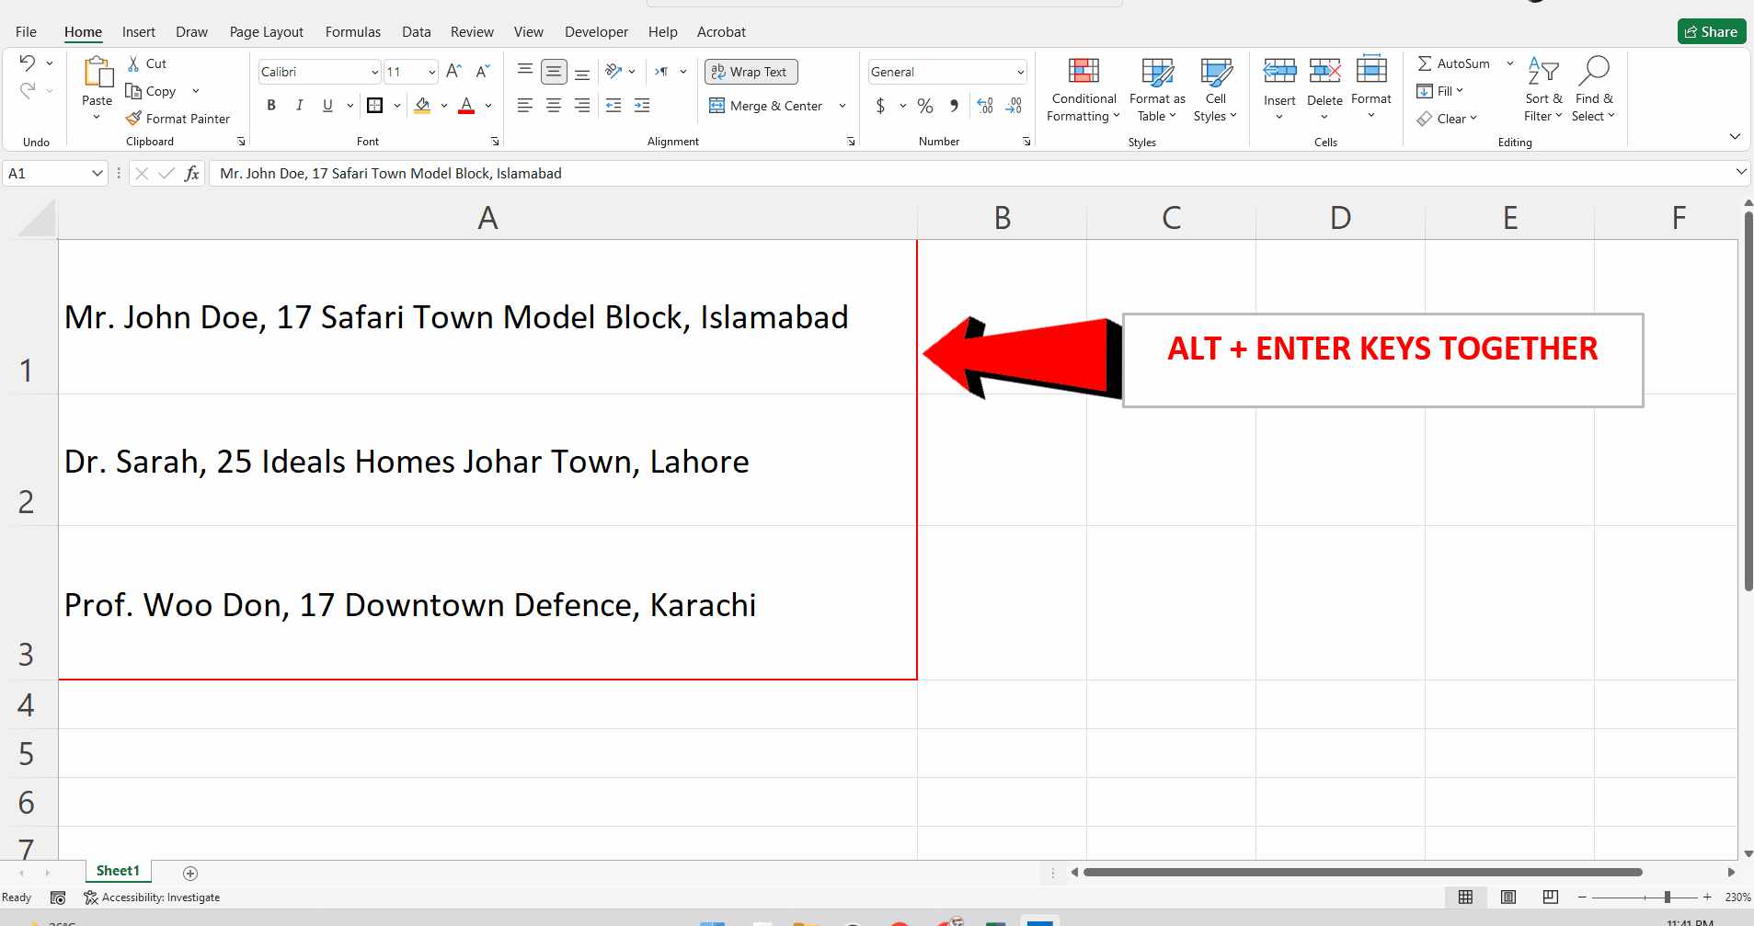The height and width of the screenshot is (926, 1754).
Task: Switch to the Formulas ribbon tab
Action: coord(352,31)
